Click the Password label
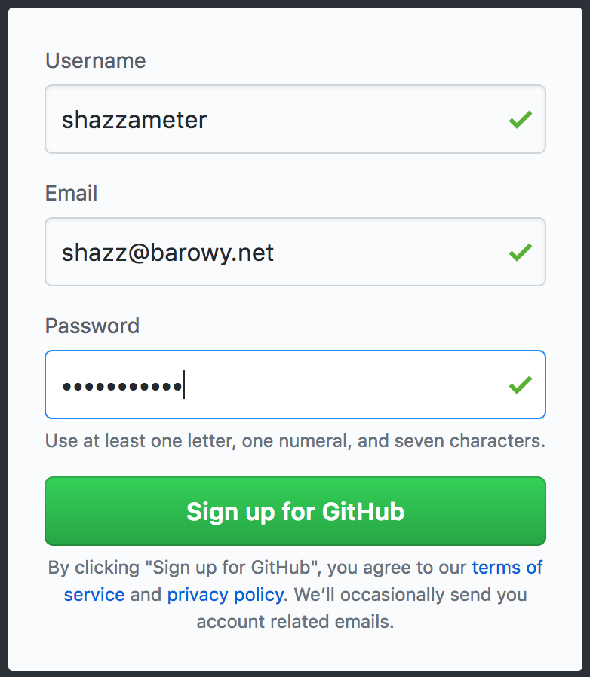Viewport: 590px width, 677px height. (x=92, y=326)
